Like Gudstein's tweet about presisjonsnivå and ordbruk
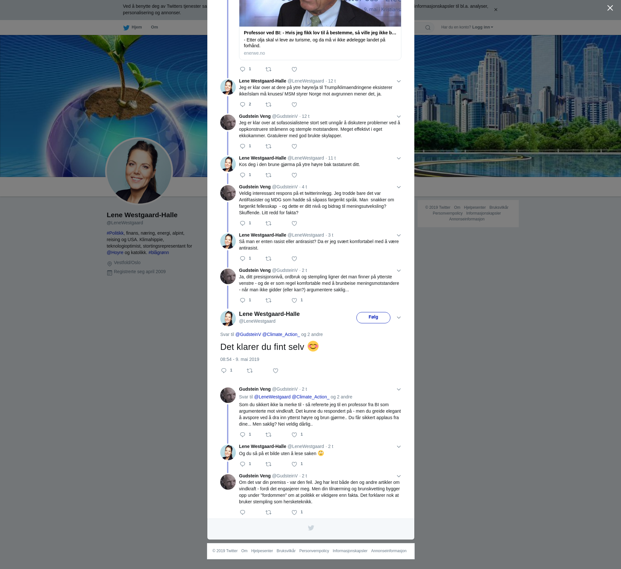 [294, 300]
